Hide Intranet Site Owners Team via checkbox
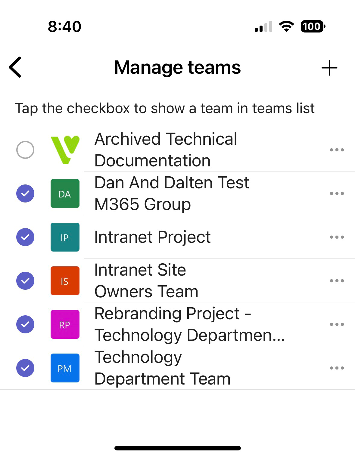Viewport: 355px width, 473px height. point(25,281)
